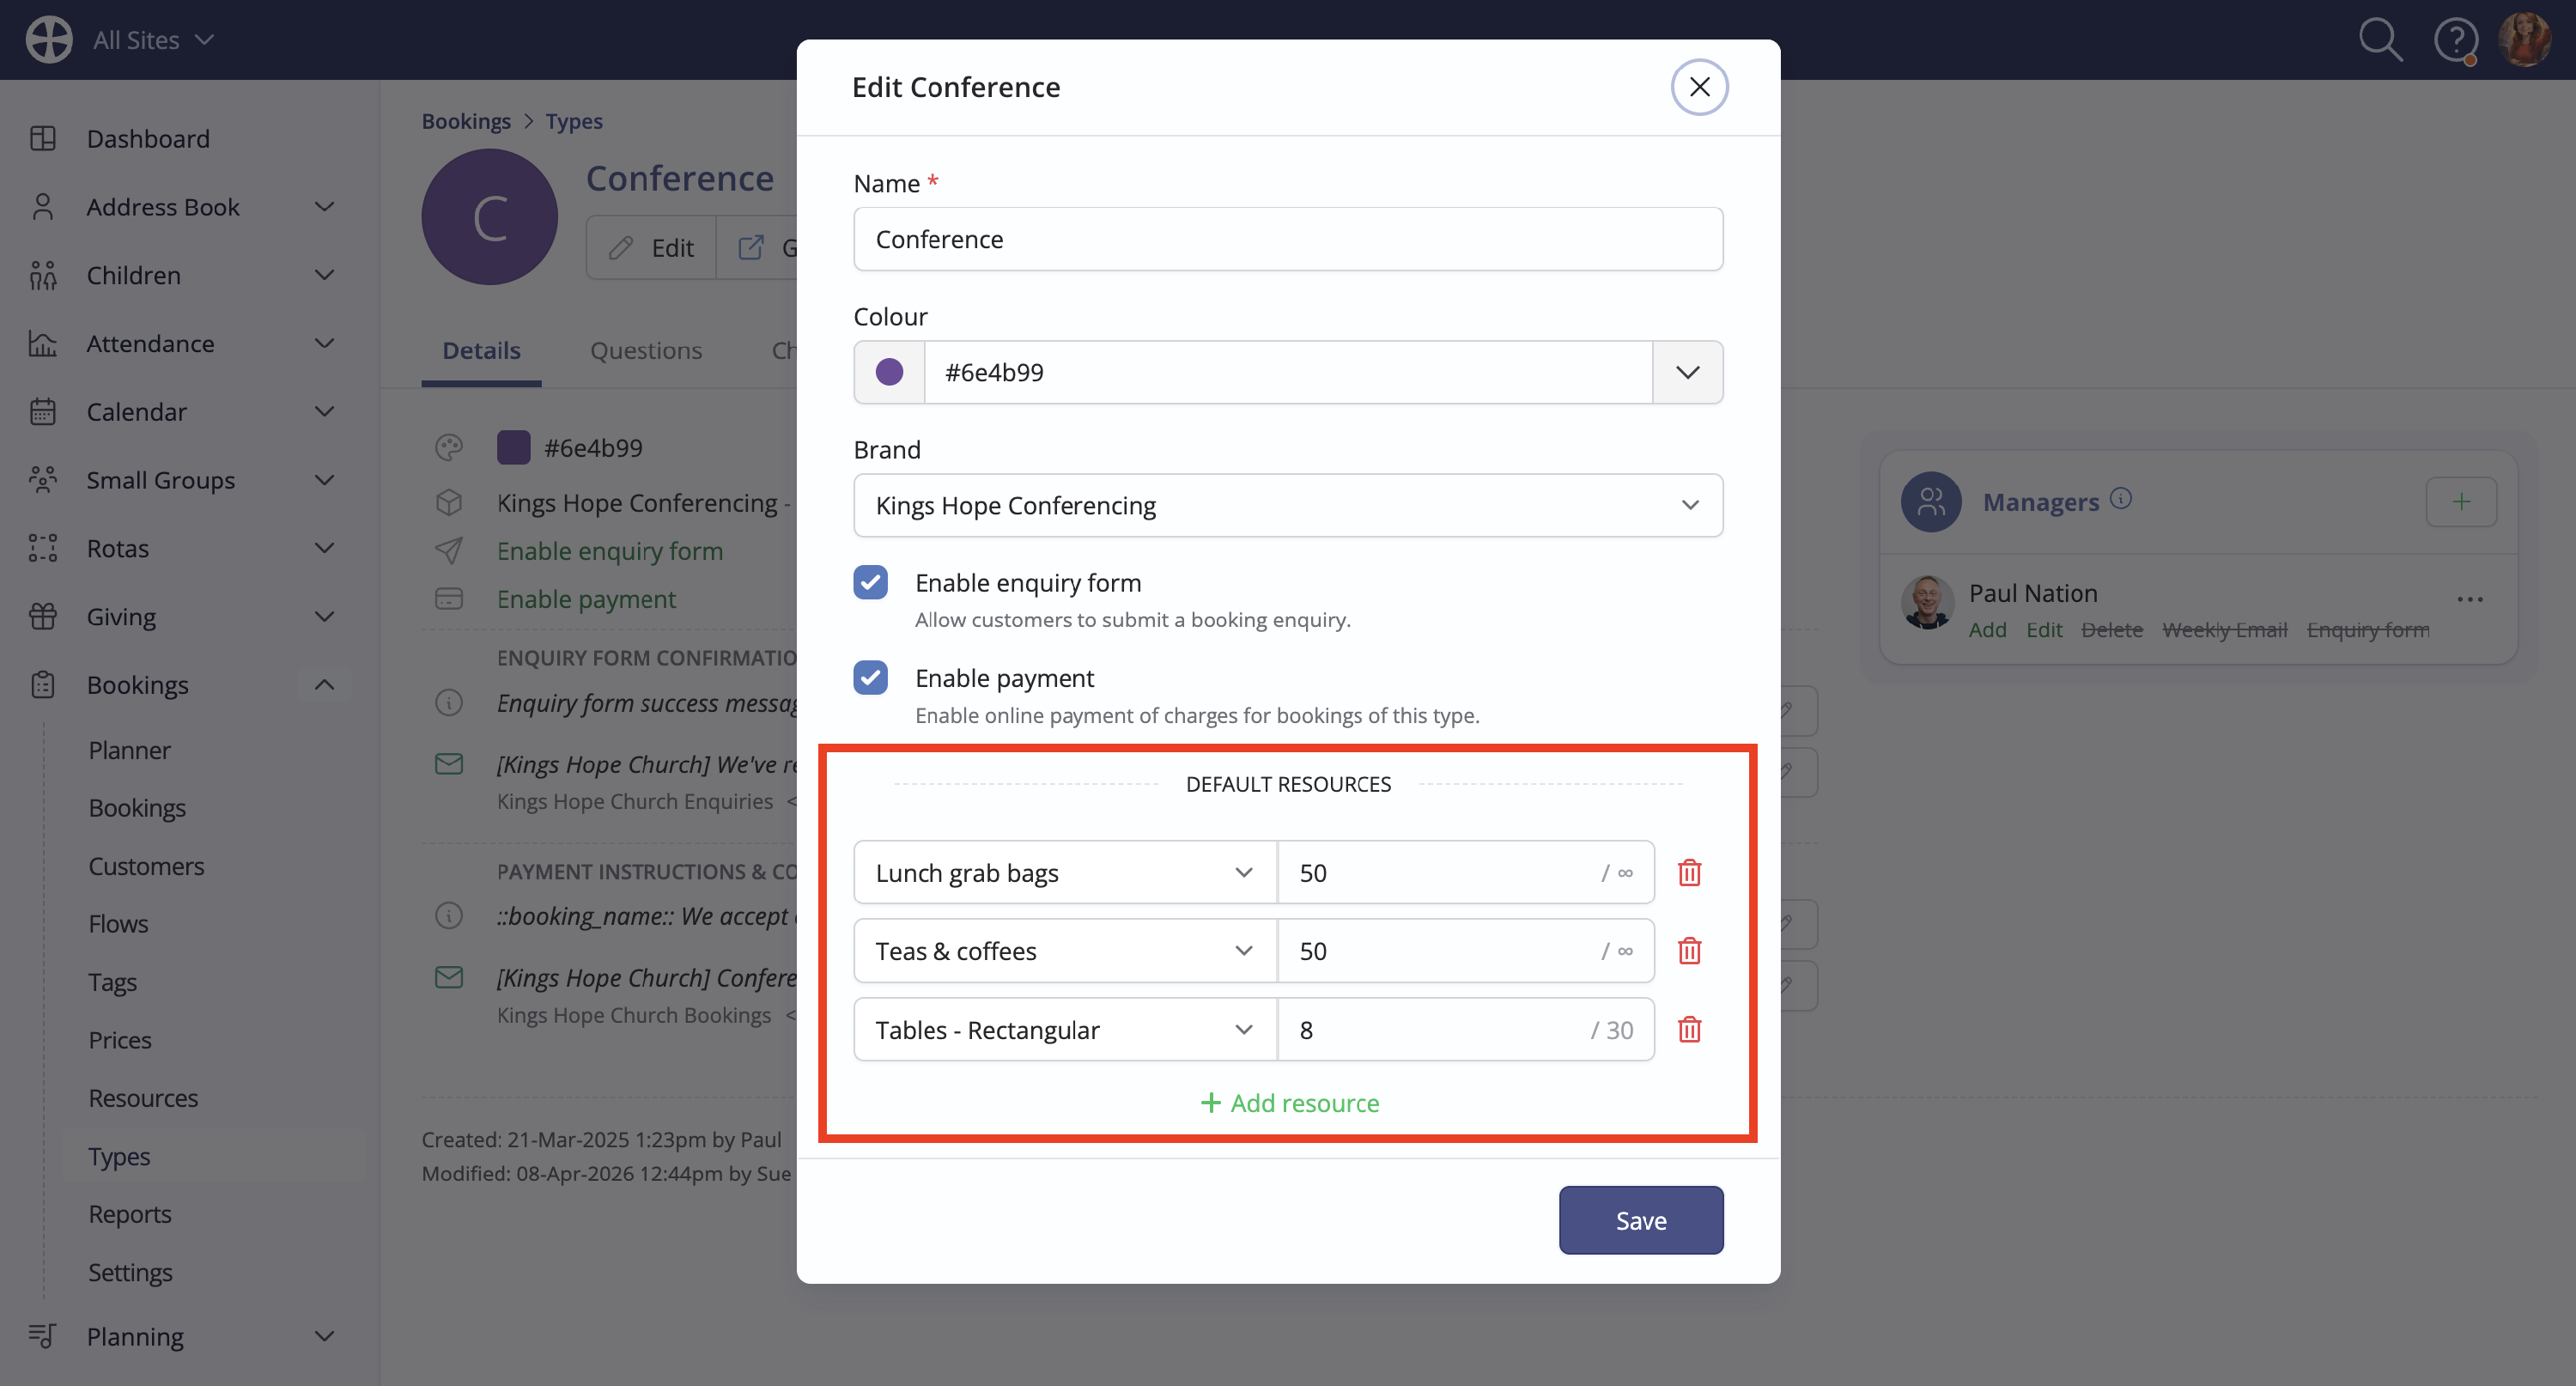The height and width of the screenshot is (1386, 2576).
Task: Open Resources in the Bookings submenu
Action: coord(143,1097)
